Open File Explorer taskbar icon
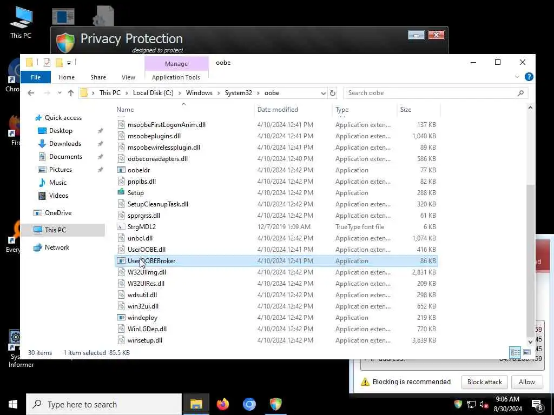This screenshot has width=554, height=415. (196, 404)
